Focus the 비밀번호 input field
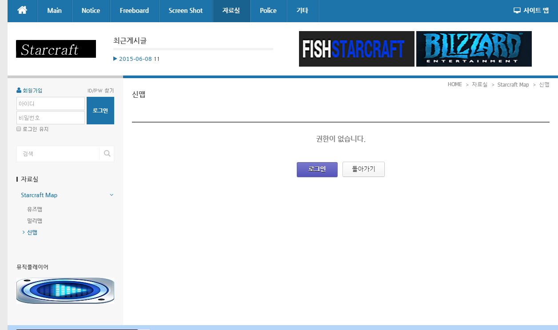 51,118
